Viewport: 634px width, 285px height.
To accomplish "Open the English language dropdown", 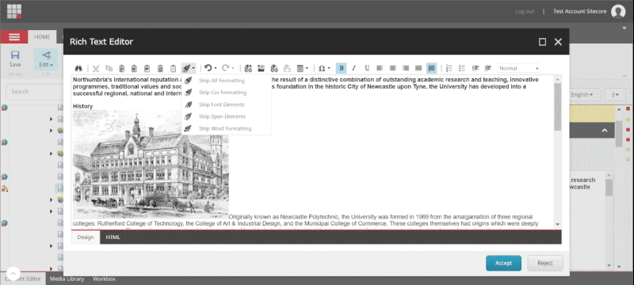I will [x=582, y=94].
